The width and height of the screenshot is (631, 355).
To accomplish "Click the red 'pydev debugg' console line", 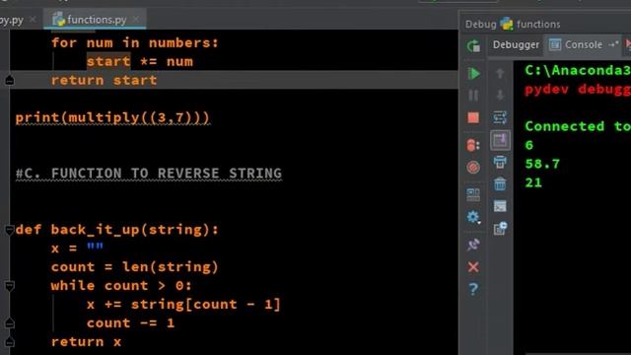I will click(578, 90).
